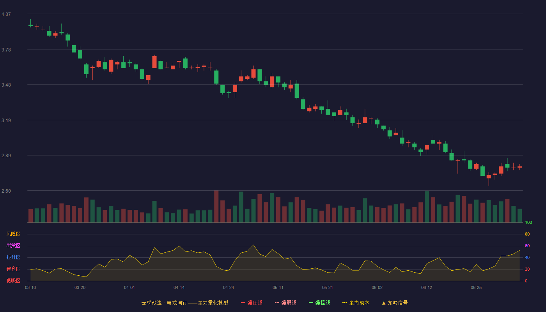Select the 出货区 zone label
This screenshot has height=312, width=546.
click(13, 246)
